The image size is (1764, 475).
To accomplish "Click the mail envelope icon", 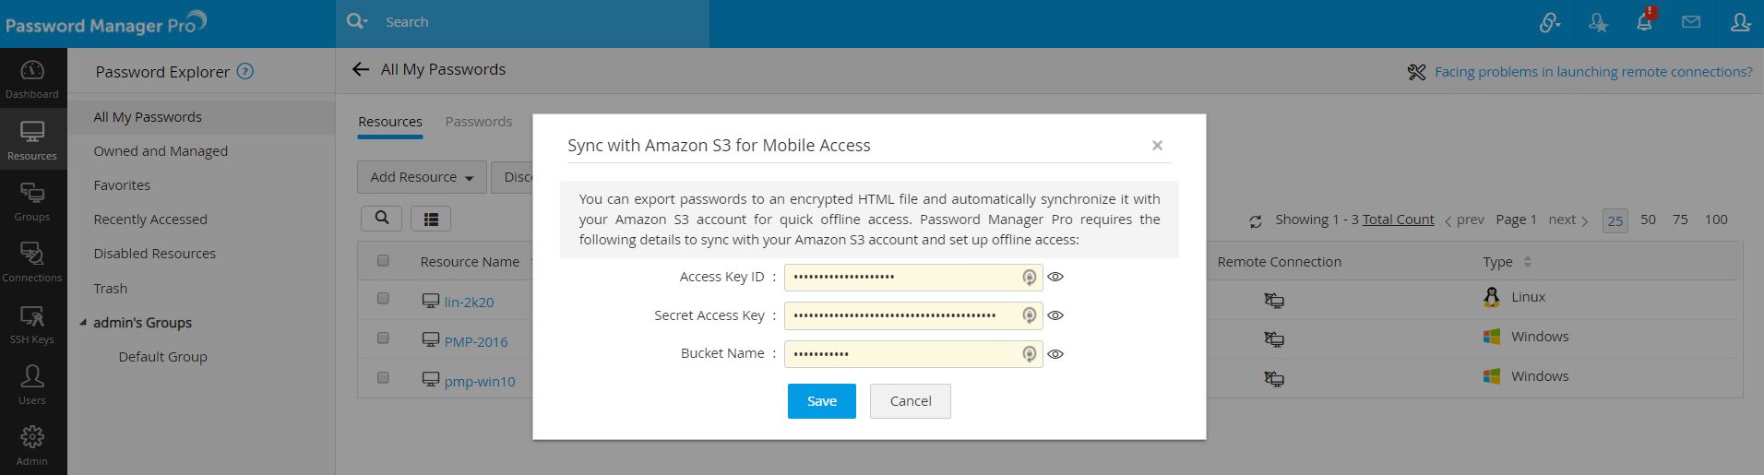I will point(1691,22).
